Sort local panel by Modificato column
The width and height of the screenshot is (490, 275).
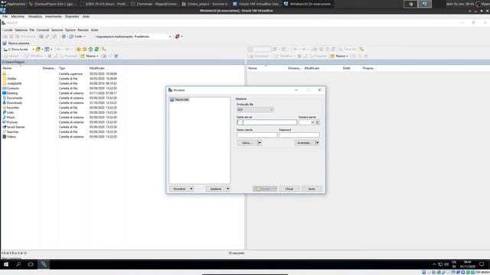coord(97,68)
